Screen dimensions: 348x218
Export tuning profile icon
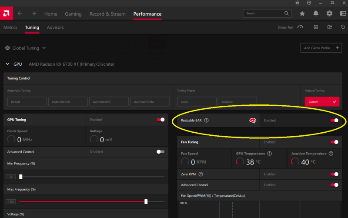(330, 27)
